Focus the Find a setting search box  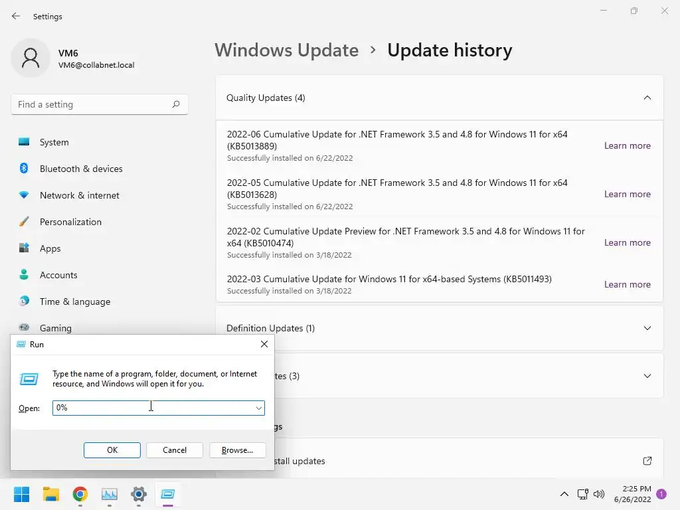[100, 104]
